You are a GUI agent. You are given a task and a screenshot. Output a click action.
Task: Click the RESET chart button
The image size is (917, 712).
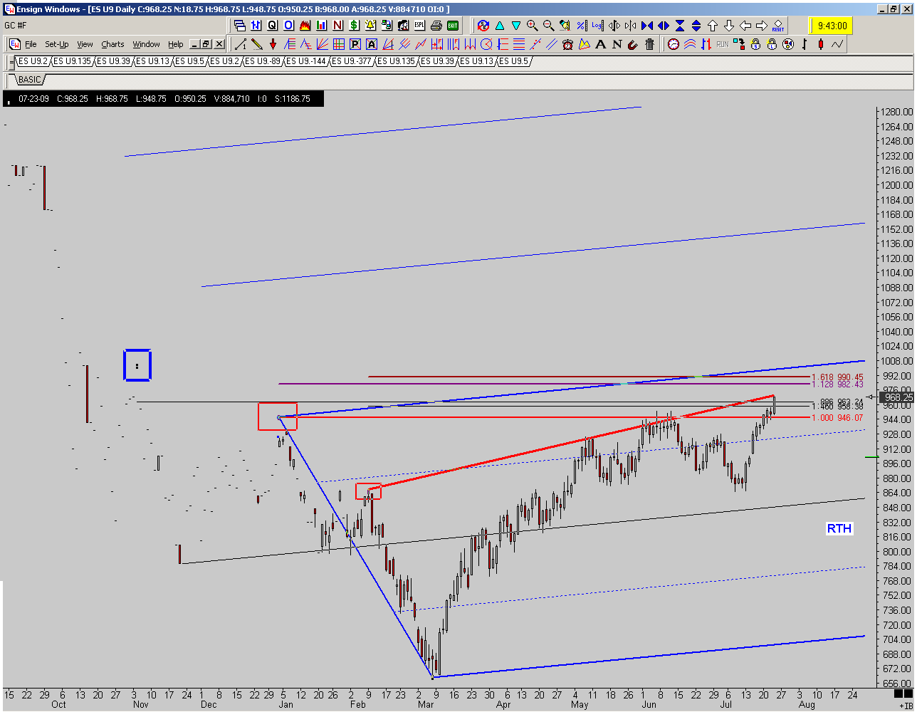778,26
